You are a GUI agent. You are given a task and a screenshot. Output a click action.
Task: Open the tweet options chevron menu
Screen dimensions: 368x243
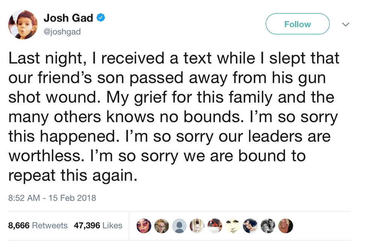(346, 24)
